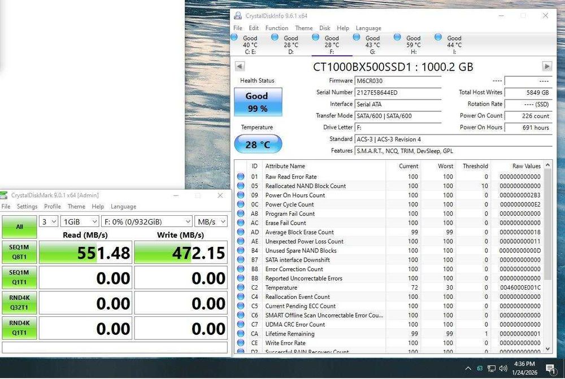The image size is (565, 379).
Task: Click the SEQ1M Q8T1 read result 551.48
Action: [85, 252]
